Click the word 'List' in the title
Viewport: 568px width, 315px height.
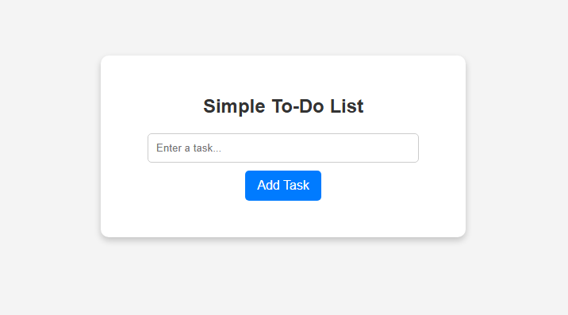click(x=347, y=106)
